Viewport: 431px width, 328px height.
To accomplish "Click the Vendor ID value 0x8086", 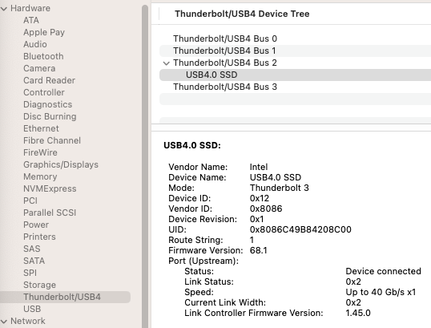I will 266,209.
